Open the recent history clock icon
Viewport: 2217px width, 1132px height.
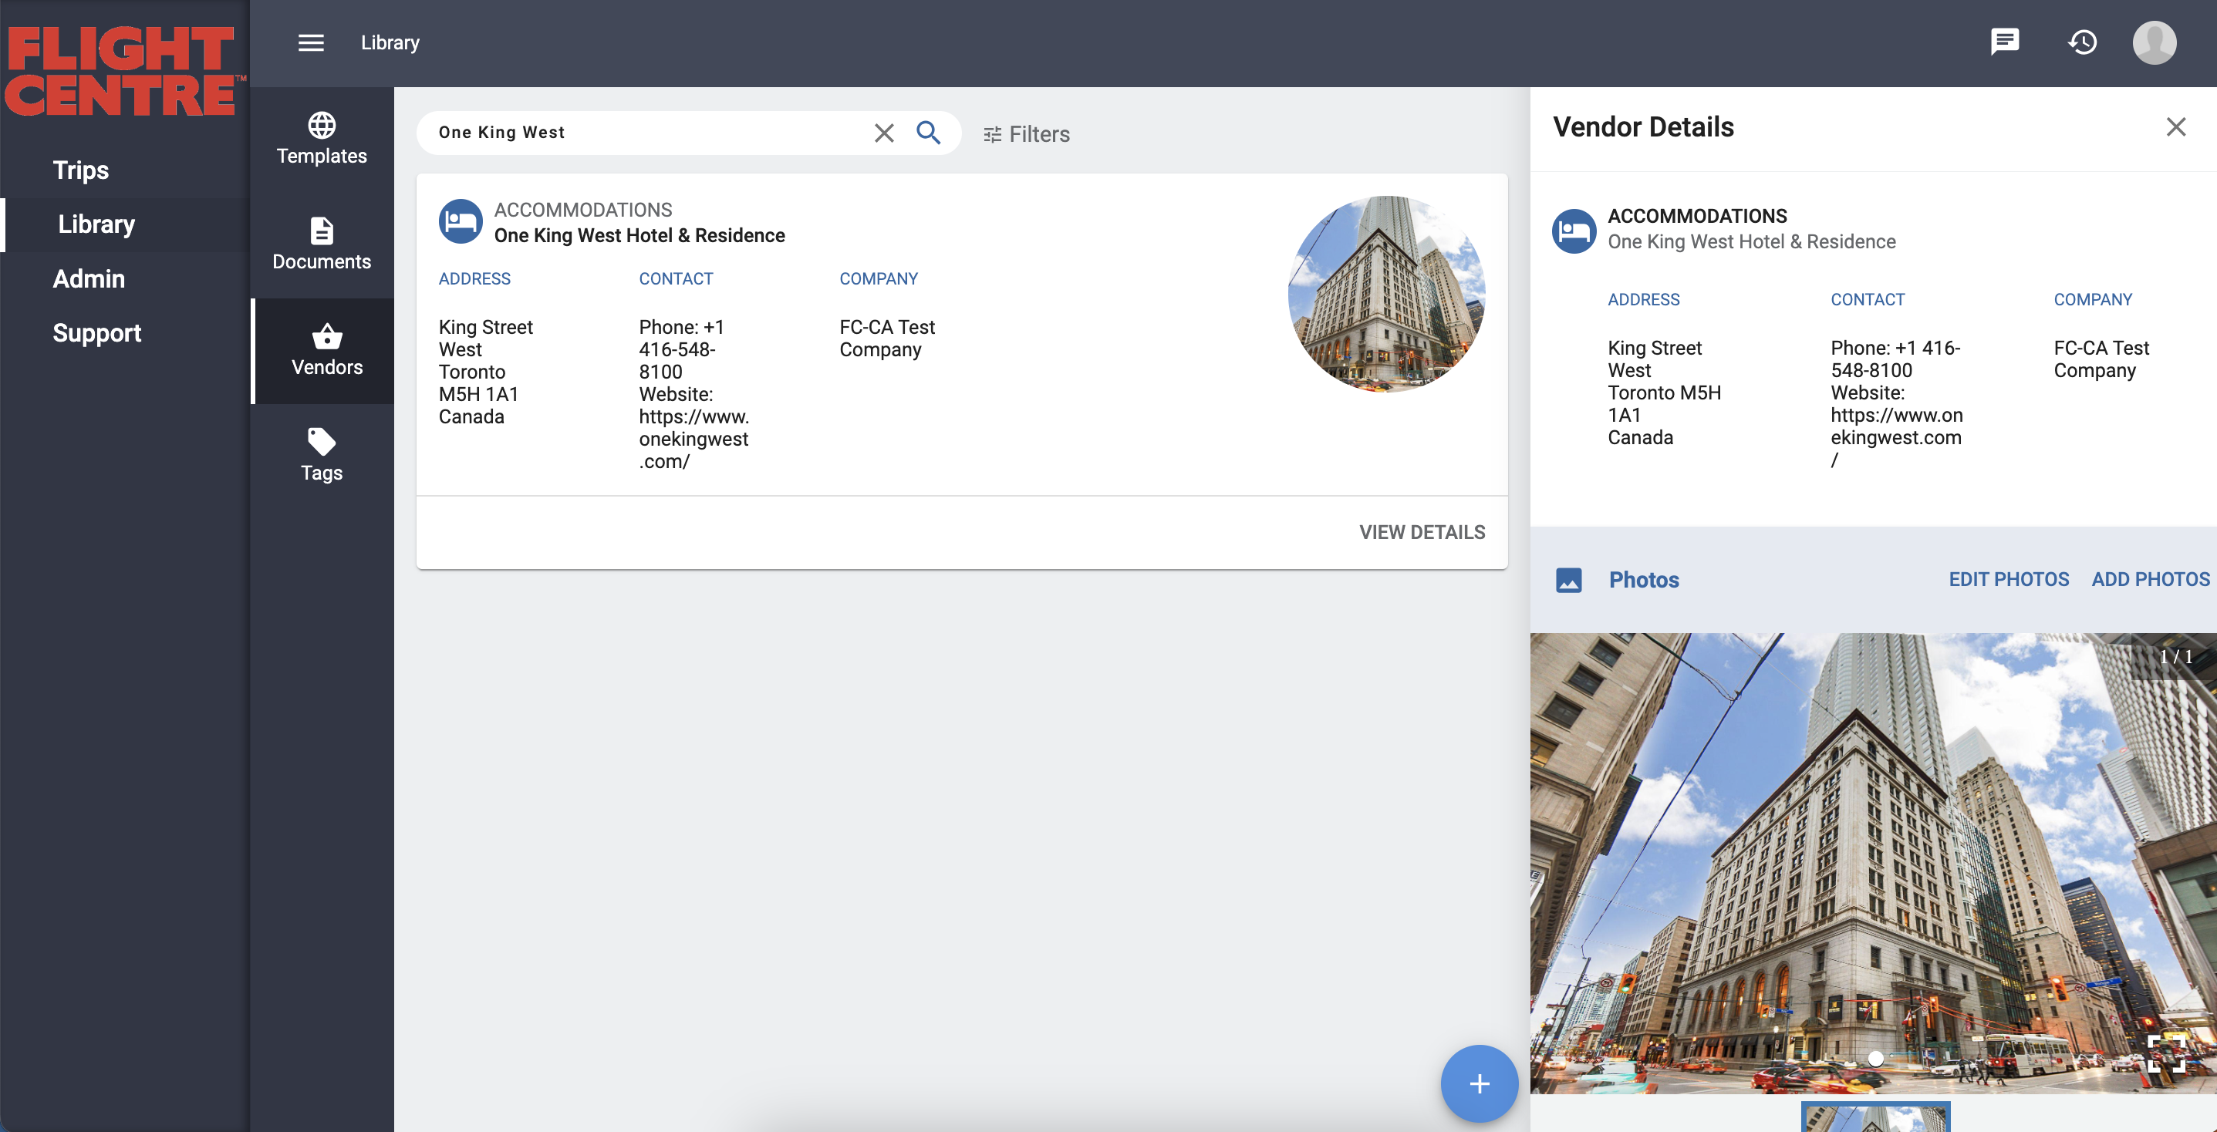[2082, 42]
